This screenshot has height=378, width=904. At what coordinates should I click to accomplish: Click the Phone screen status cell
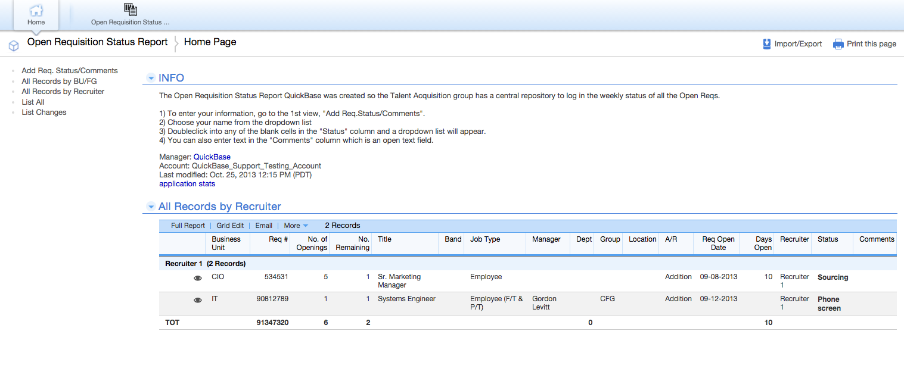point(829,304)
